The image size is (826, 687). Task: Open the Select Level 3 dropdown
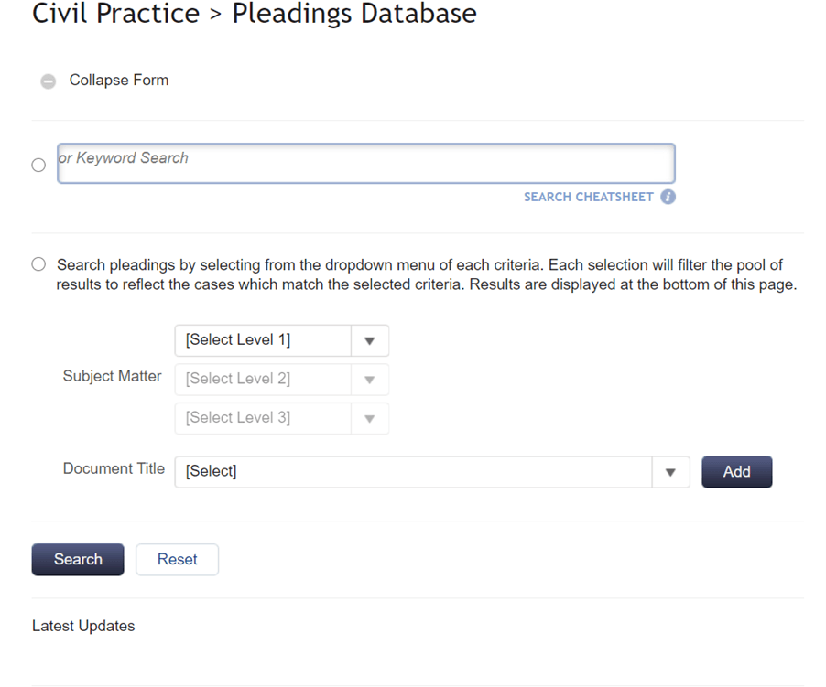coord(282,418)
